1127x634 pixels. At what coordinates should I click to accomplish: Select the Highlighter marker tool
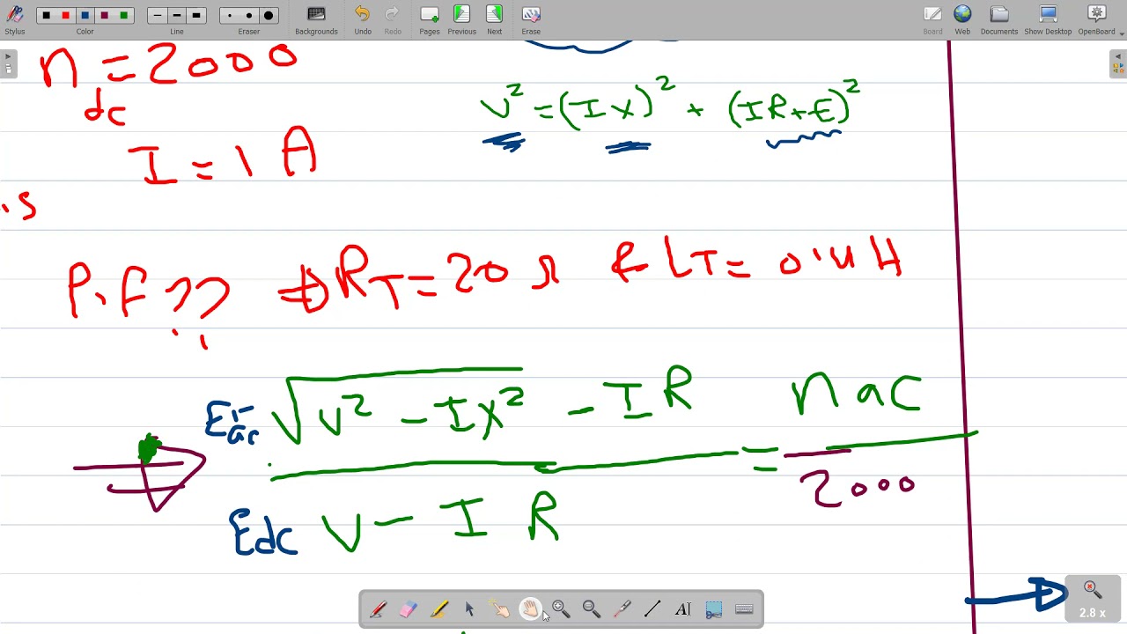pyautogui.click(x=438, y=609)
